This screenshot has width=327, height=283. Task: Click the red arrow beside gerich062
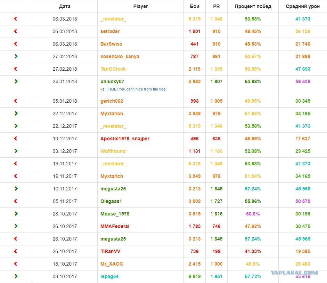(x=15, y=101)
